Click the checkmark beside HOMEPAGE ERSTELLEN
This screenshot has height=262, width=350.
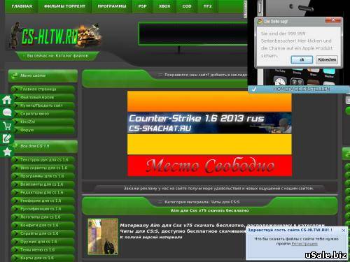tap(254, 89)
